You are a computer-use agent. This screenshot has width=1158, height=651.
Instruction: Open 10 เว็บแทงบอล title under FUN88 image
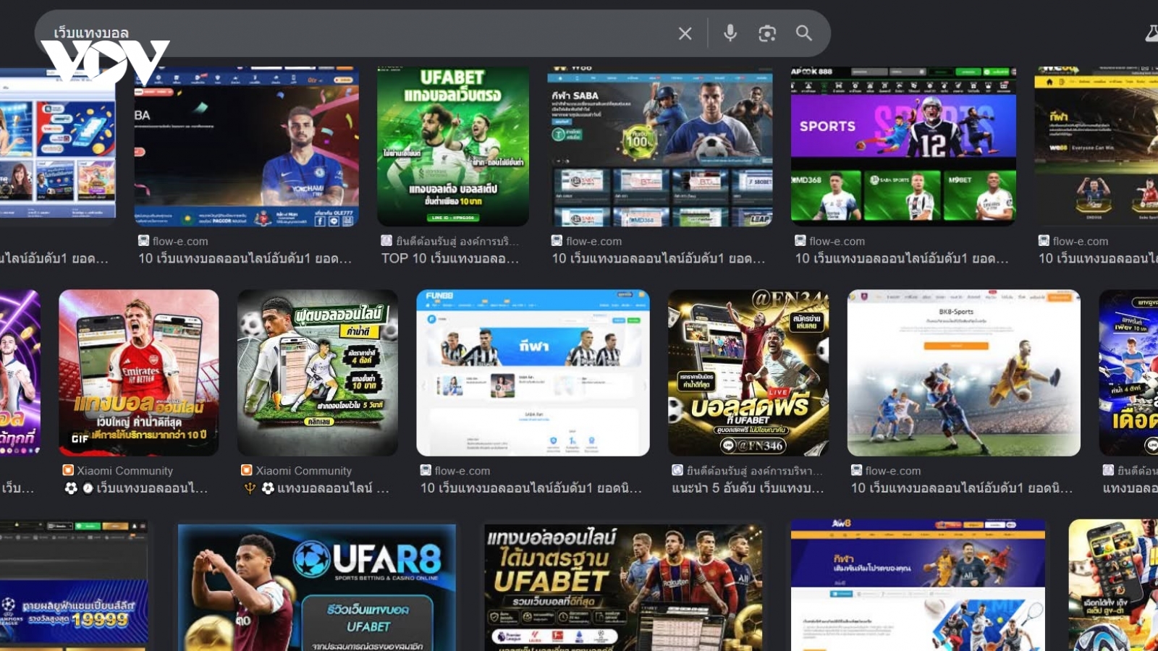click(531, 488)
